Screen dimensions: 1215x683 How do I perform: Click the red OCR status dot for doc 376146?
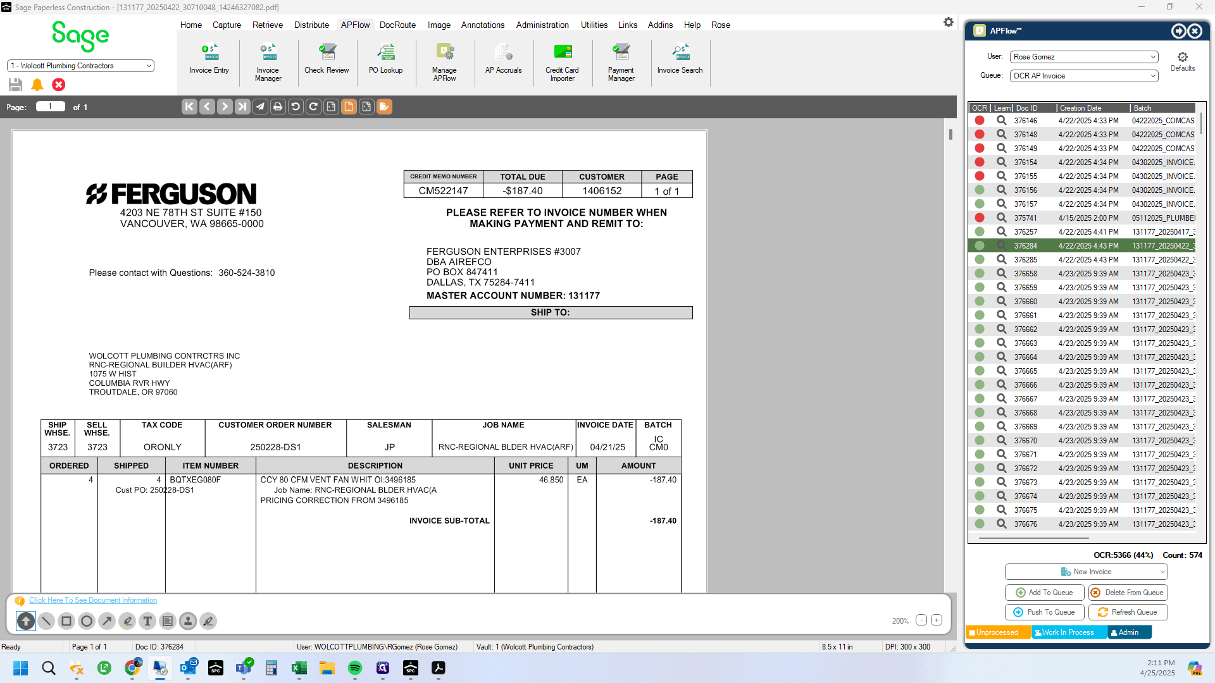(980, 120)
